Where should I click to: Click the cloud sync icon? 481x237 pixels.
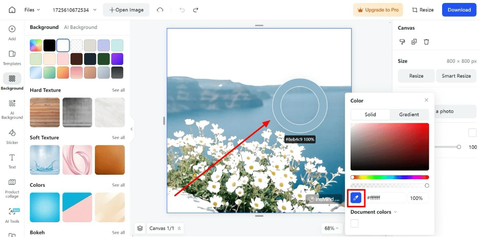pyautogui.click(x=160, y=10)
